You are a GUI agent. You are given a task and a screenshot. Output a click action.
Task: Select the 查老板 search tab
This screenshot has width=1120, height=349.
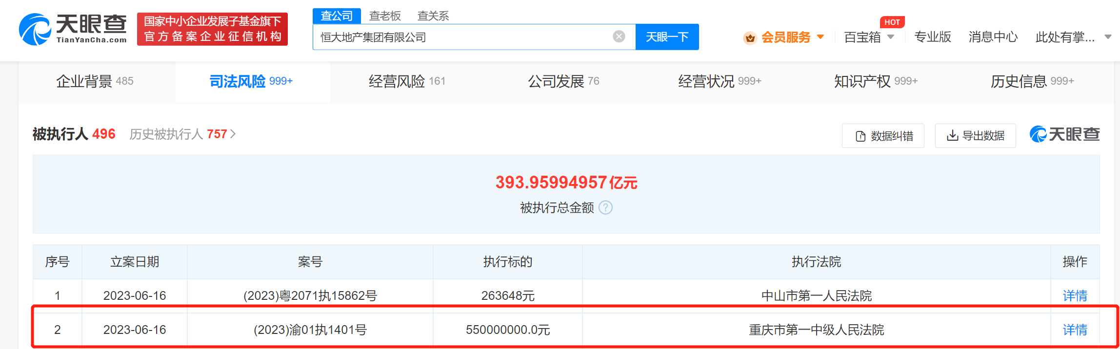point(385,16)
